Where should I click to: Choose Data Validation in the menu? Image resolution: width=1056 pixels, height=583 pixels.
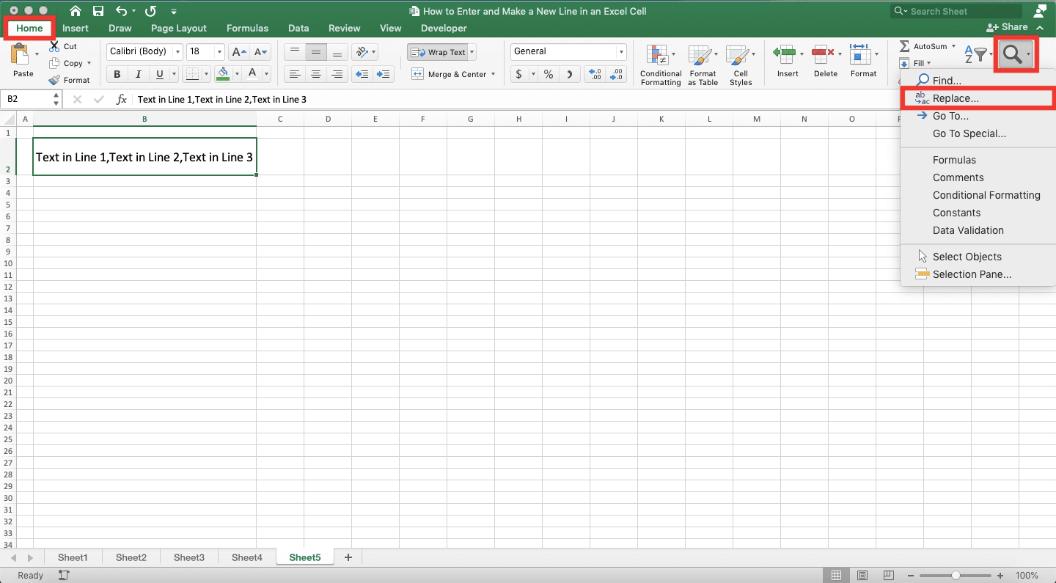click(968, 230)
